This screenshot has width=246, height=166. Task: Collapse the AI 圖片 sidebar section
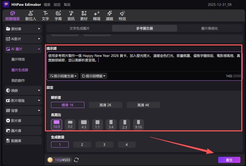click(23, 49)
